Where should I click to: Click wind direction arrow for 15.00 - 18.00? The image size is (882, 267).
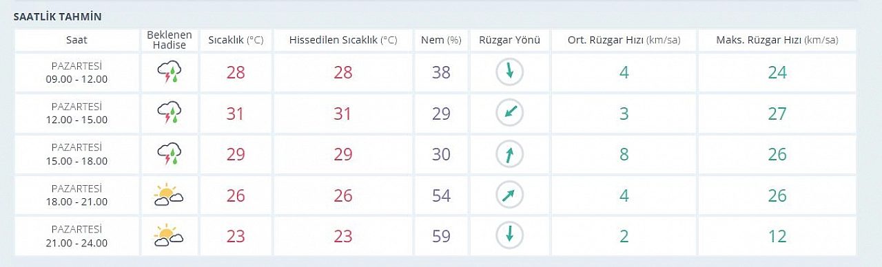pyautogui.click(x=510, y=154)
